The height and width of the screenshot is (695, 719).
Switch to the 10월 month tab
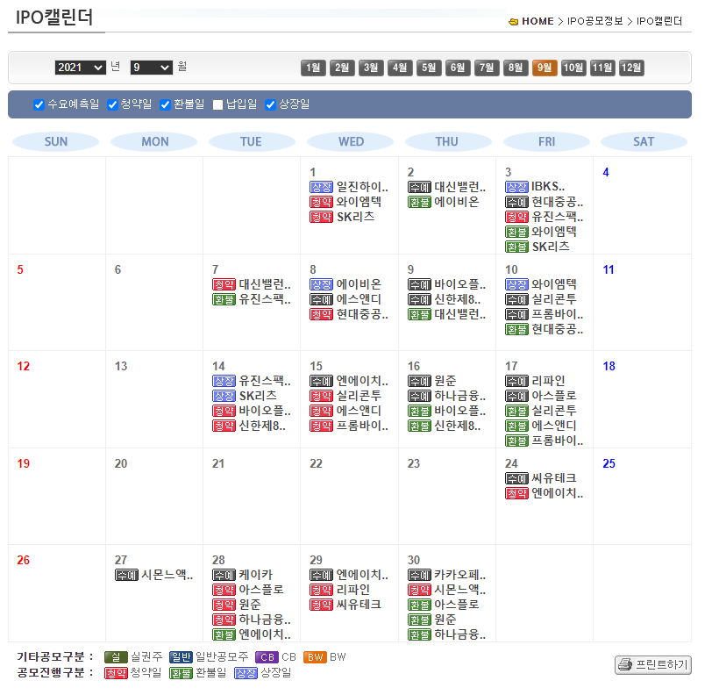573,68
